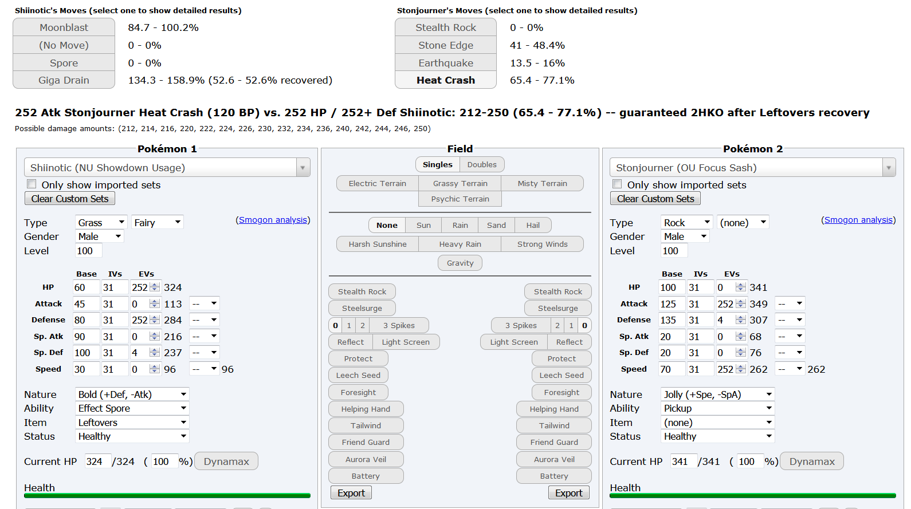The height and width of the screenshot is (509, 911).
Task: Toggle right side Tailwind
Action: [x=554, y=425]
